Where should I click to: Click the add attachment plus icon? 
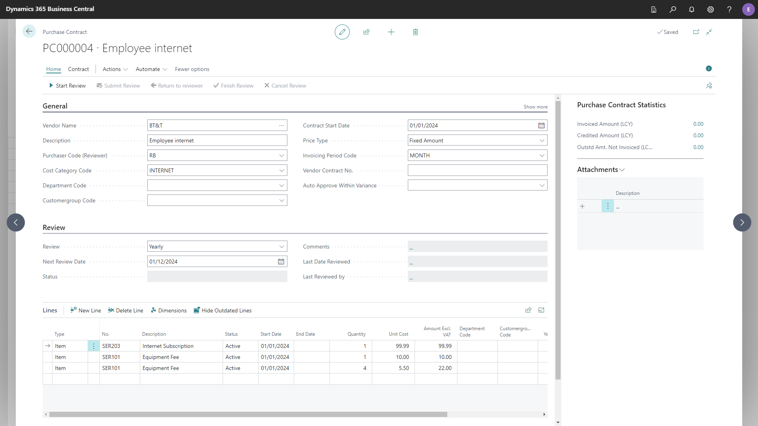[x=582, y=206]
